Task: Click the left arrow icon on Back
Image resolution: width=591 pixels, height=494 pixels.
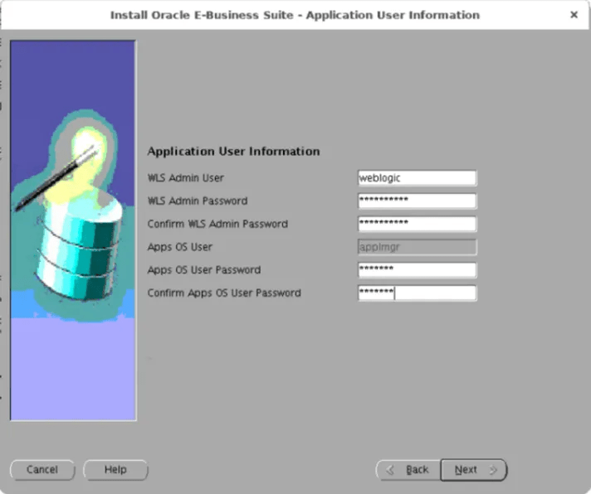Action: (x=390, y=470)
